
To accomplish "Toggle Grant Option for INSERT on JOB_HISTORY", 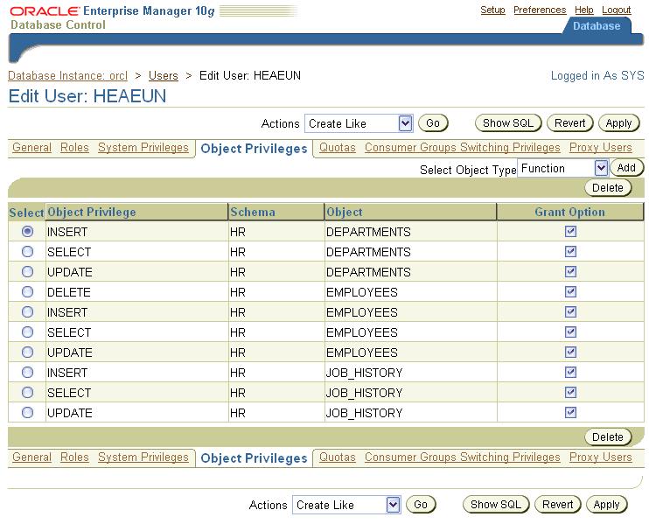I will 571,373.
